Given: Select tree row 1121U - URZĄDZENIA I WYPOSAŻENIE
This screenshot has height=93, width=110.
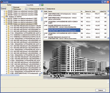Looking at the screenshot, I should coord(25,50).
